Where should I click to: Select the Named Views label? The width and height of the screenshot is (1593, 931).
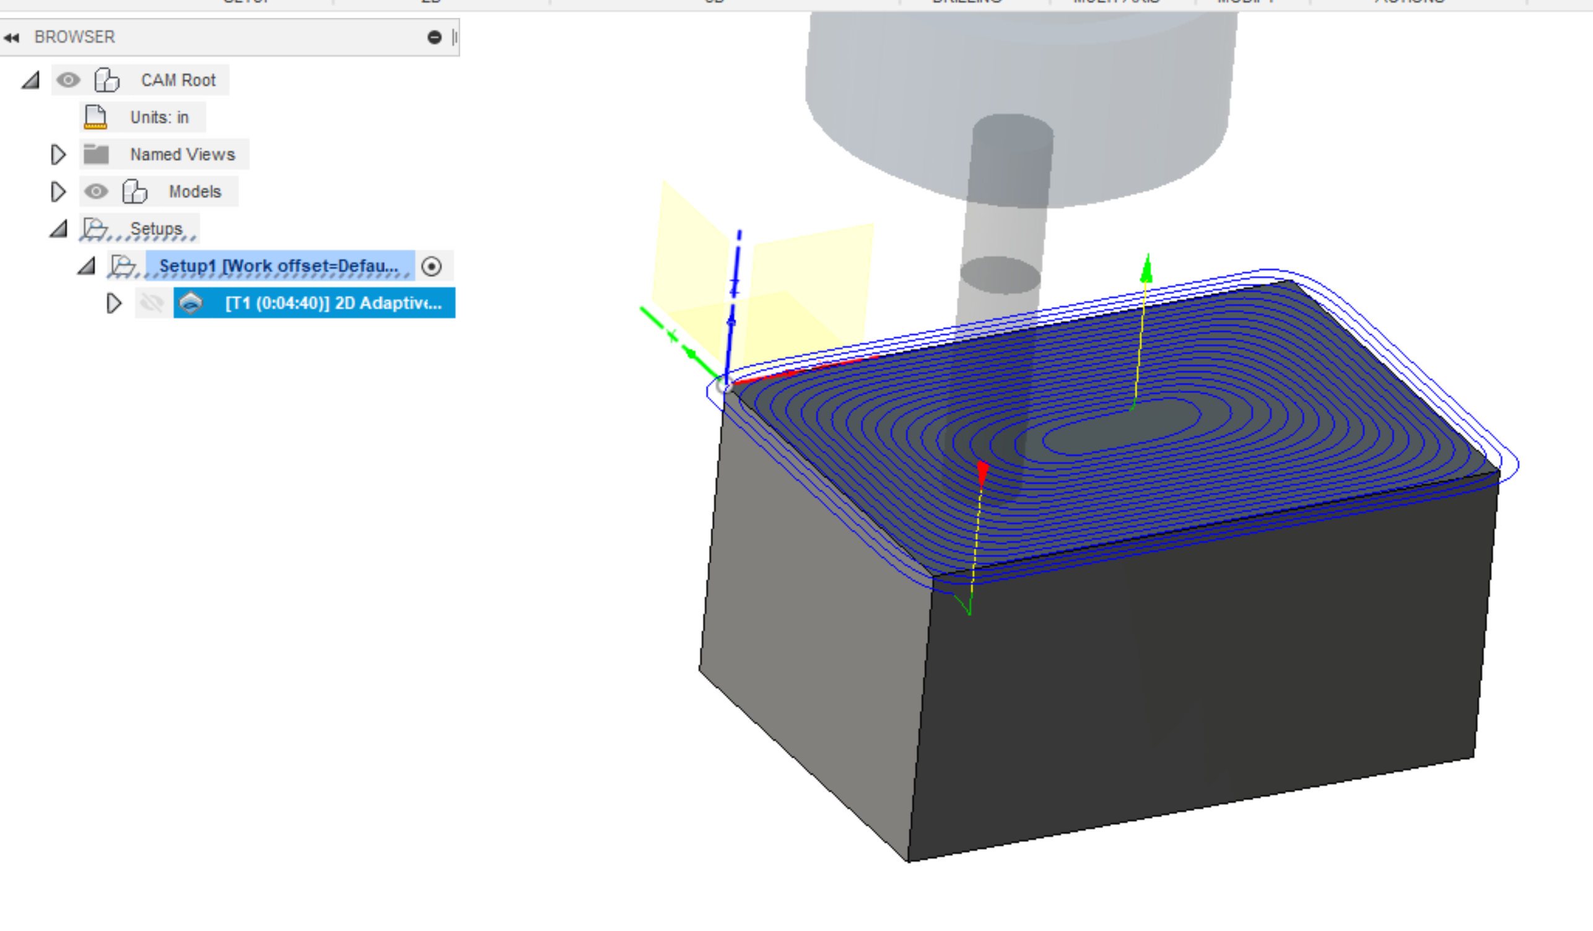pos(183,154)
